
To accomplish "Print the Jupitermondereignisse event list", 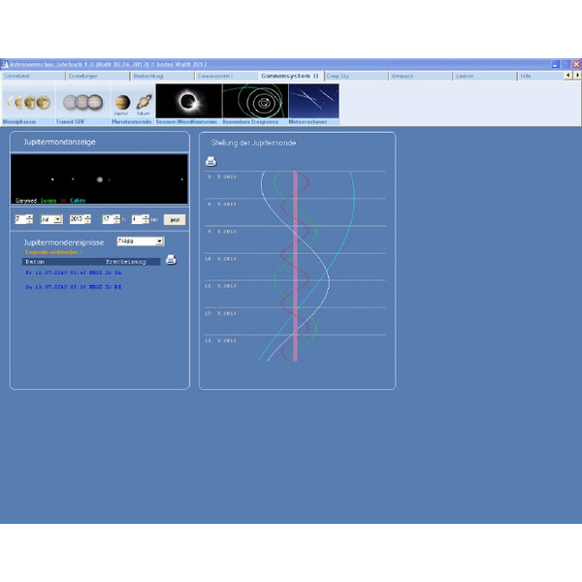I will pos(171,260).
